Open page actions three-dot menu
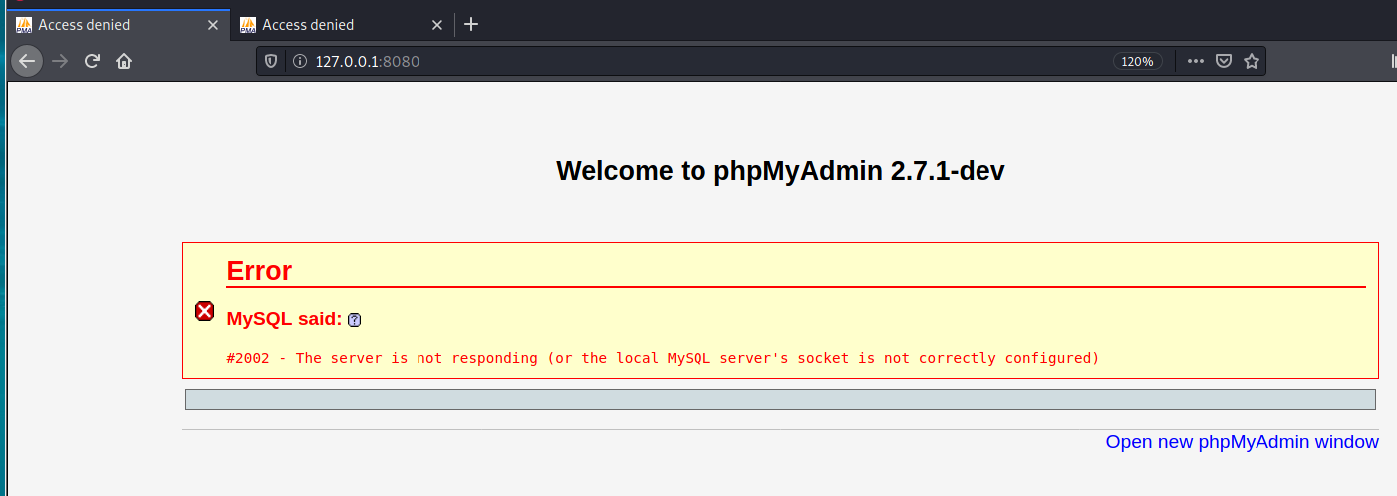 coord(1196,61)
